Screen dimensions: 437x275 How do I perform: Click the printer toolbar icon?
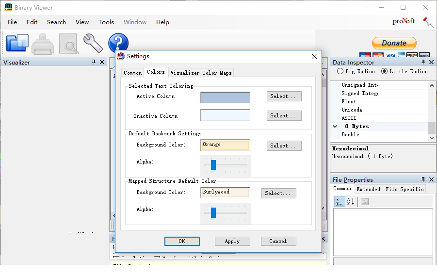tap(43, 44)
